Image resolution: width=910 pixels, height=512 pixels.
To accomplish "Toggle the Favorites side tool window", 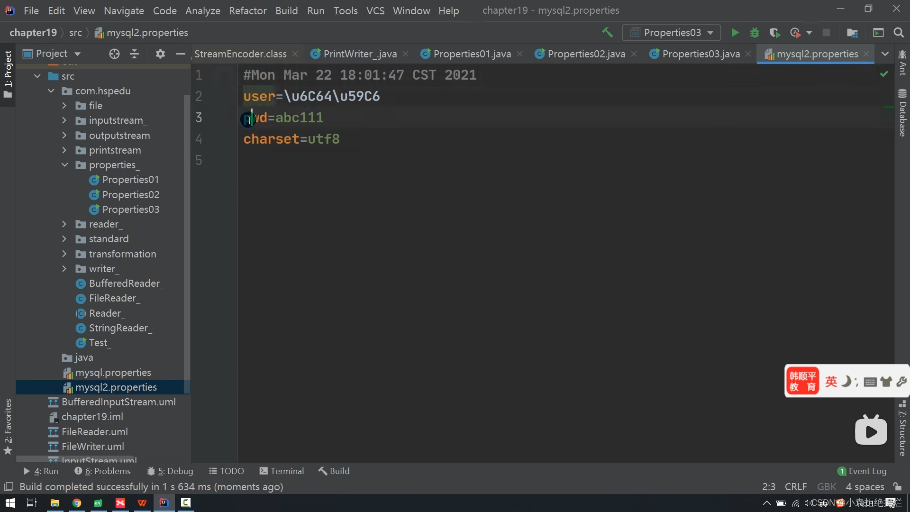I will pos(8,426).
